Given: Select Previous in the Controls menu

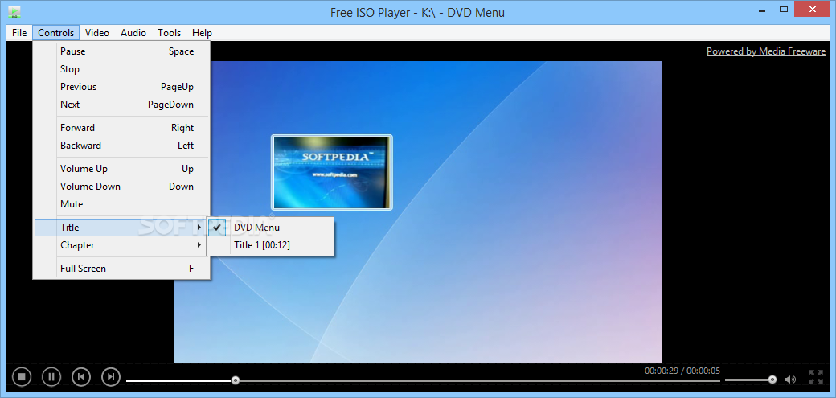Looking at the screenshot, I should (121, 86).
